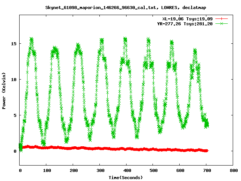Viewport: 241px width, 181px height.
Task: Click the first peak of the green YR curve
Action: click(32, 39)
